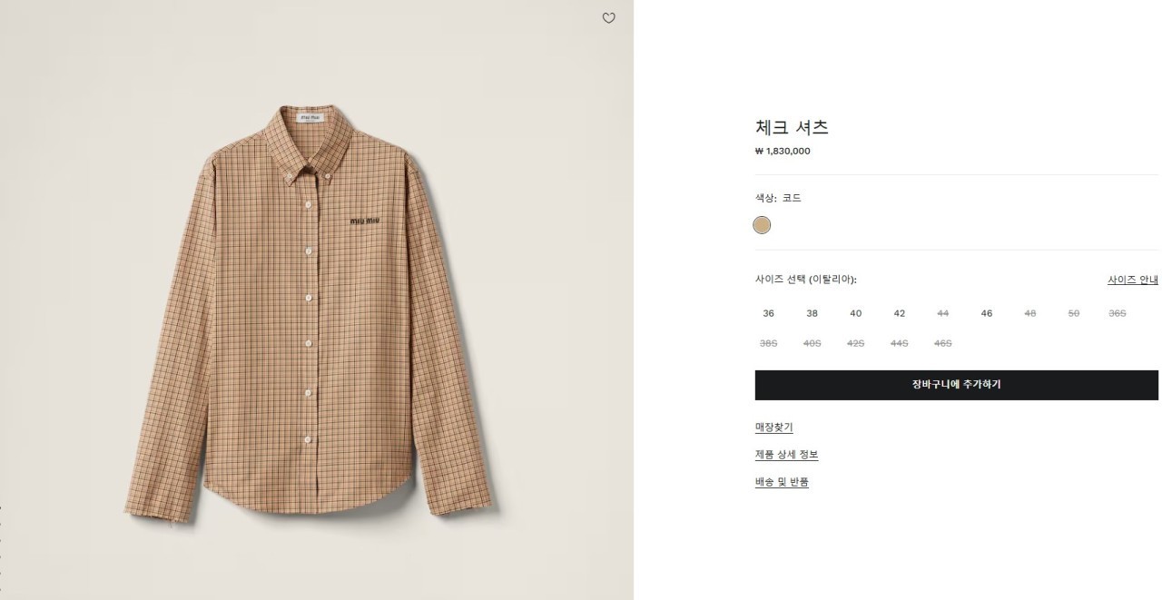Click the unavailable size 48
This screenshot has width=1162, height=600.
click(1030, 313)
